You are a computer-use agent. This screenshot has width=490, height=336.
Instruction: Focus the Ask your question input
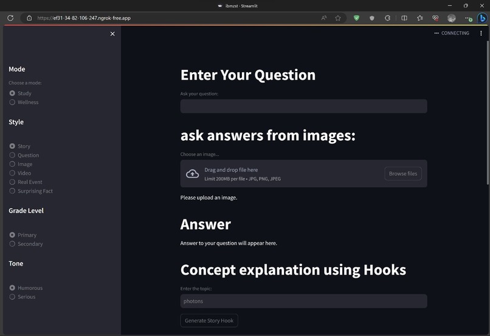[x=303, y=106]
